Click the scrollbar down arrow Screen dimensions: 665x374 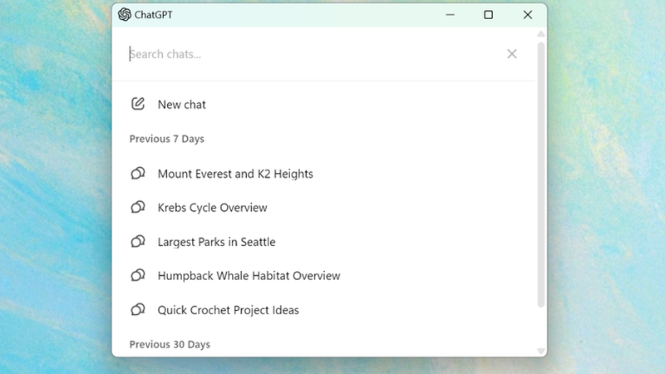tap(541, 351)
